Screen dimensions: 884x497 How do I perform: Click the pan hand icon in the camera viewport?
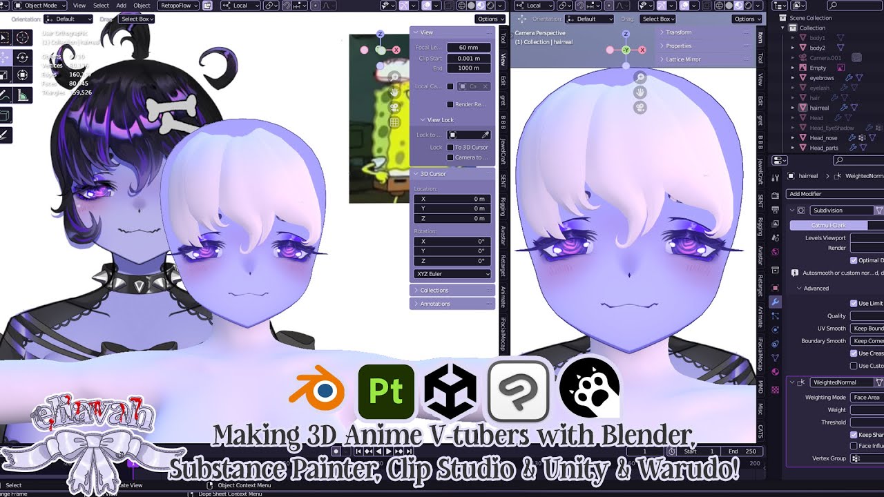[x=640, y=92]
